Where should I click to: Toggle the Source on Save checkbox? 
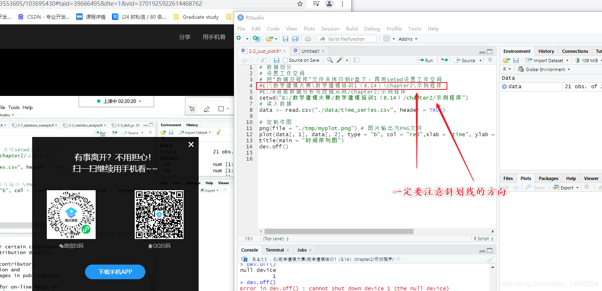click(x=285, y=60)
